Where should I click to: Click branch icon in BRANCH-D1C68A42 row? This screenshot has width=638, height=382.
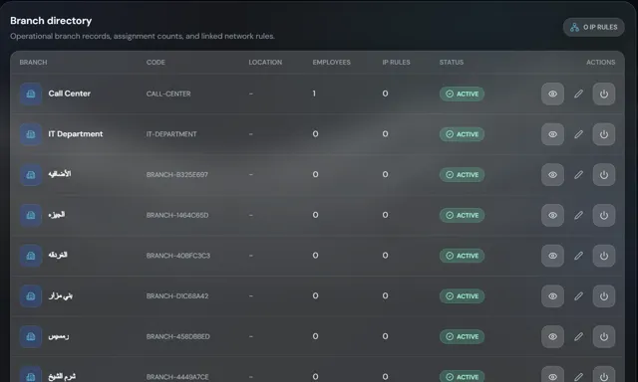pyautogui.click(x=31, y=295)
